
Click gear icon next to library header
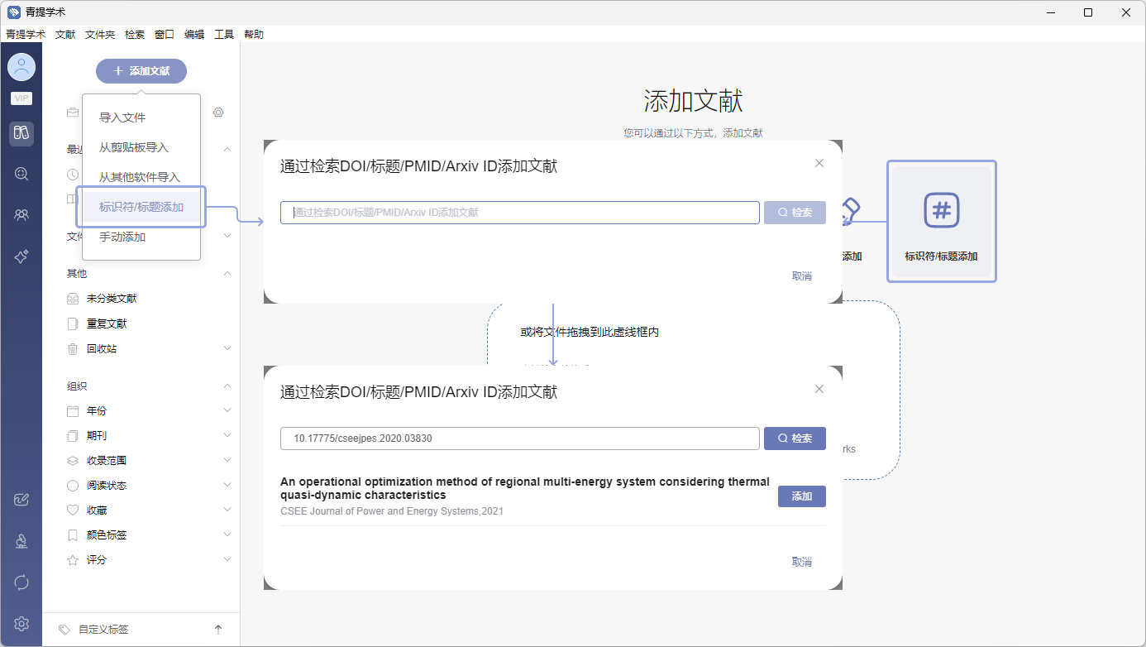pyautogui.click(x=218, y=113)
